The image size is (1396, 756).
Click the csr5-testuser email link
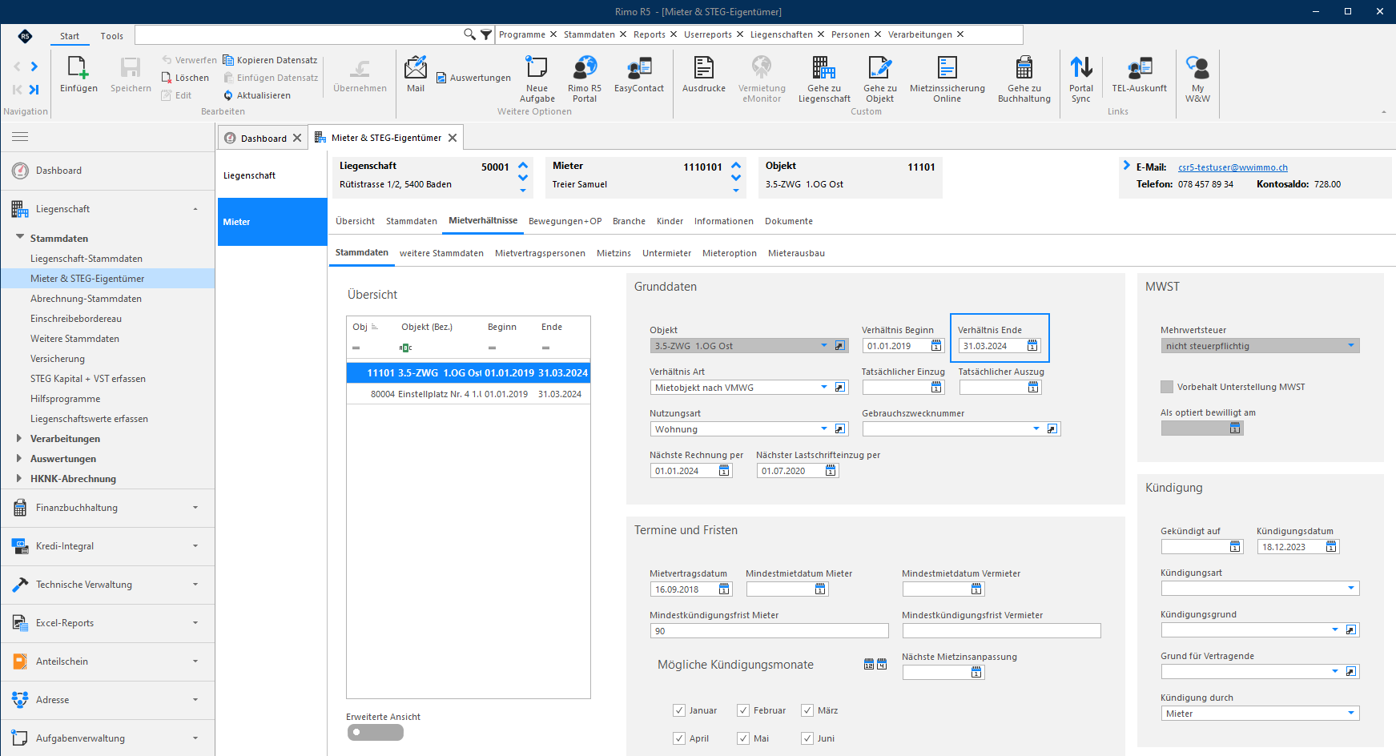point(1233,167)
